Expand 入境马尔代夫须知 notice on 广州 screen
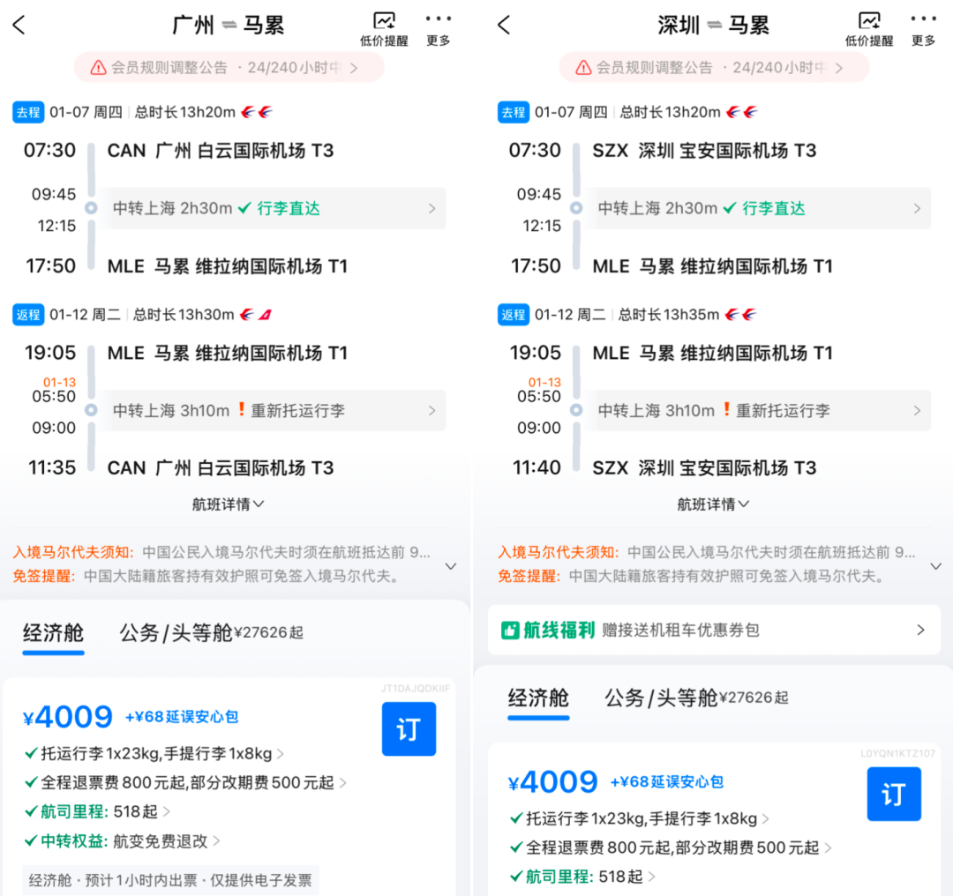953x896 pixels. point(451,566)
